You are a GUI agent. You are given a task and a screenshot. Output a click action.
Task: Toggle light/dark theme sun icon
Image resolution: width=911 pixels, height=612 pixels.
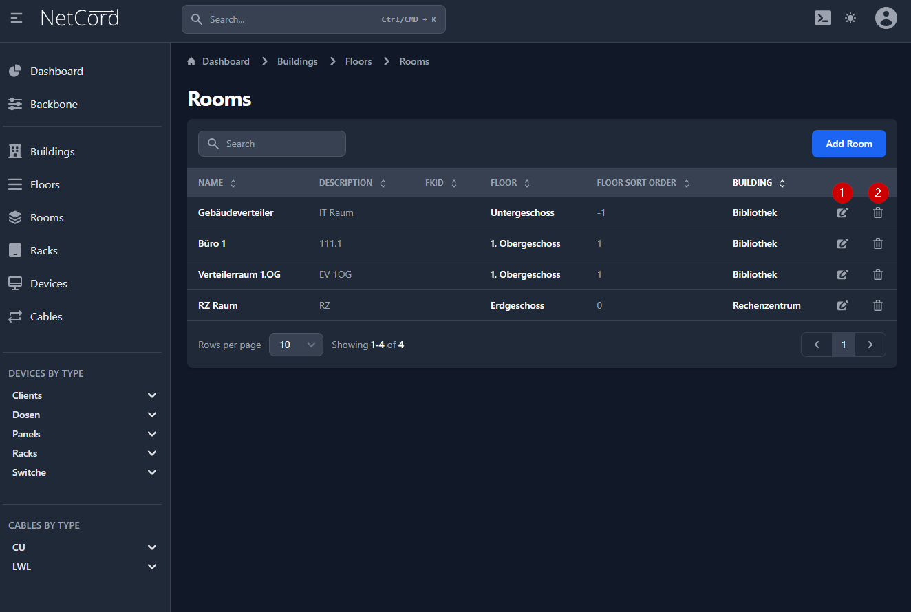point(850,18)
